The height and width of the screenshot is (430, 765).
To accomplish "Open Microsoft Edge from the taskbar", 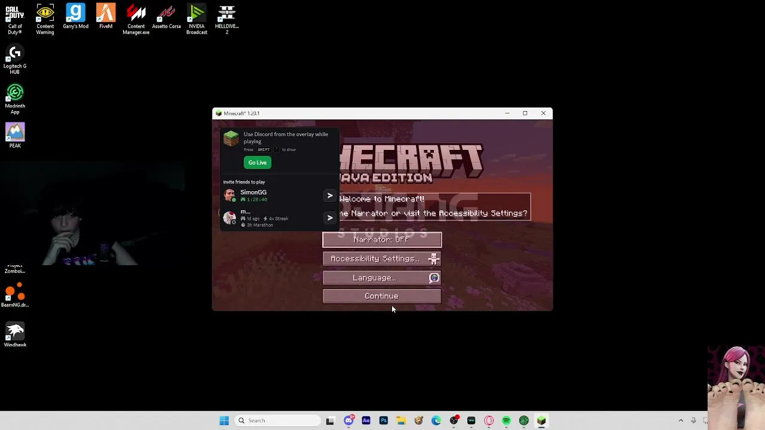I will pos(436,420).
